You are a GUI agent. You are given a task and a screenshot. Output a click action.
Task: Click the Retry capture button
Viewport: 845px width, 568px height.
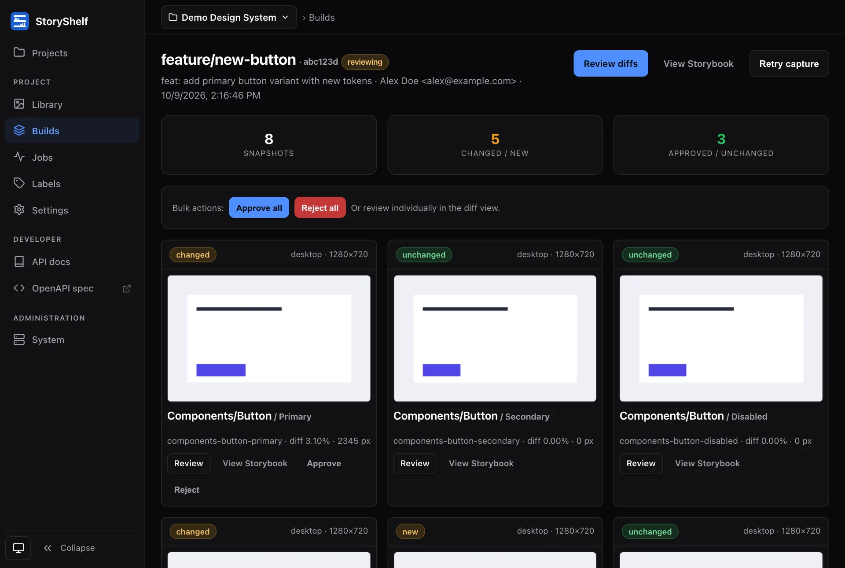tap(789, 63)
